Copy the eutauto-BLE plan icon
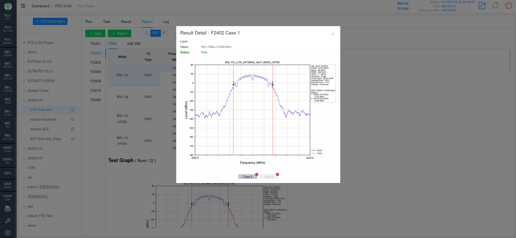This screenshot has height=238, width=516. coord(73,129)
